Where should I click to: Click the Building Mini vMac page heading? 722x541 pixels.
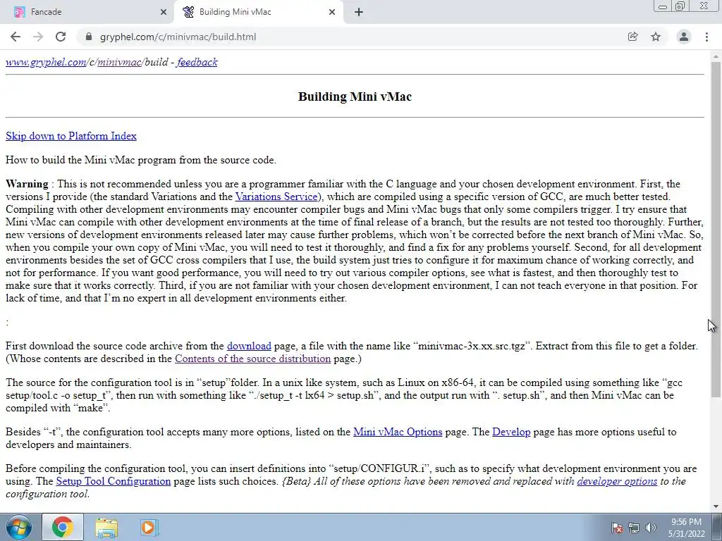tap(355, 97)
